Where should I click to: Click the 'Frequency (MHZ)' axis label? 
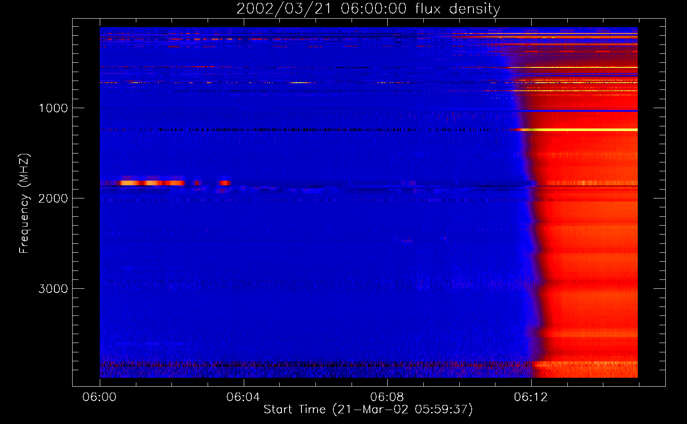tap(24, 204)
